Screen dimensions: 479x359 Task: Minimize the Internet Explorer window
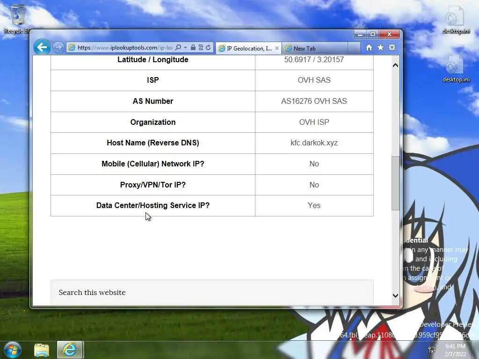tap(360, 34)
